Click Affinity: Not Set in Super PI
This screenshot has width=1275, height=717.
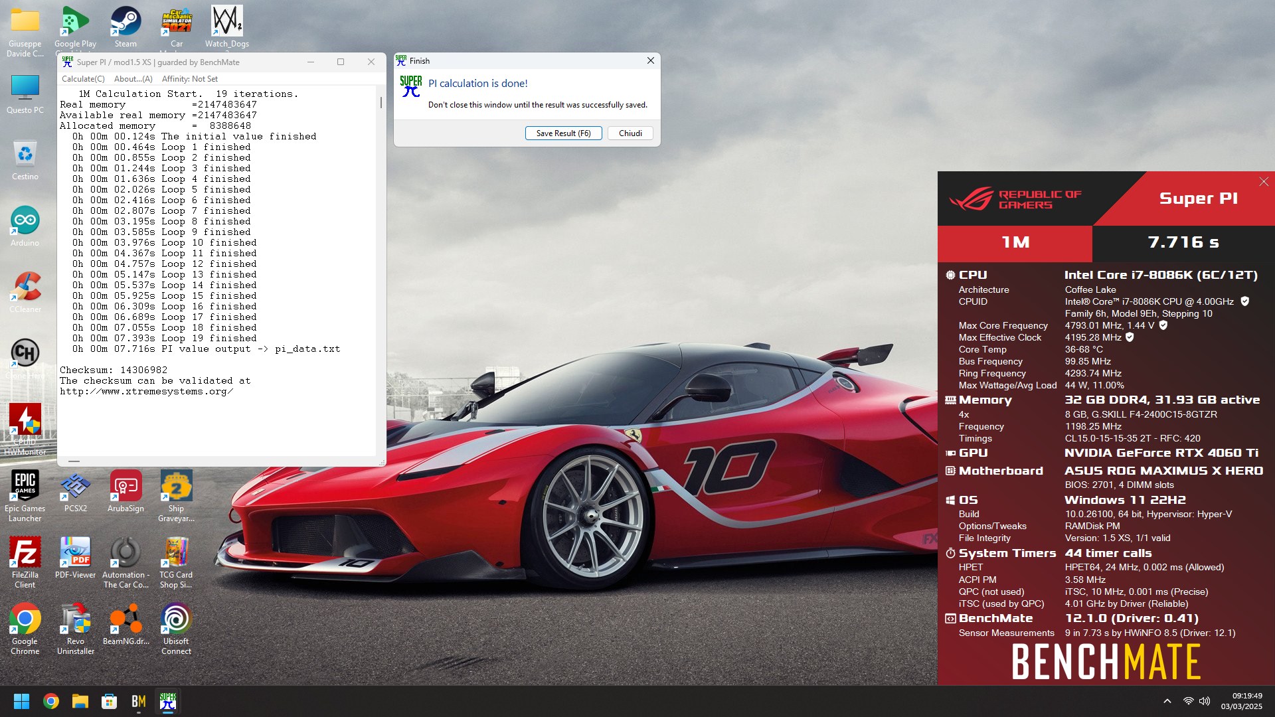pos(189,79)
